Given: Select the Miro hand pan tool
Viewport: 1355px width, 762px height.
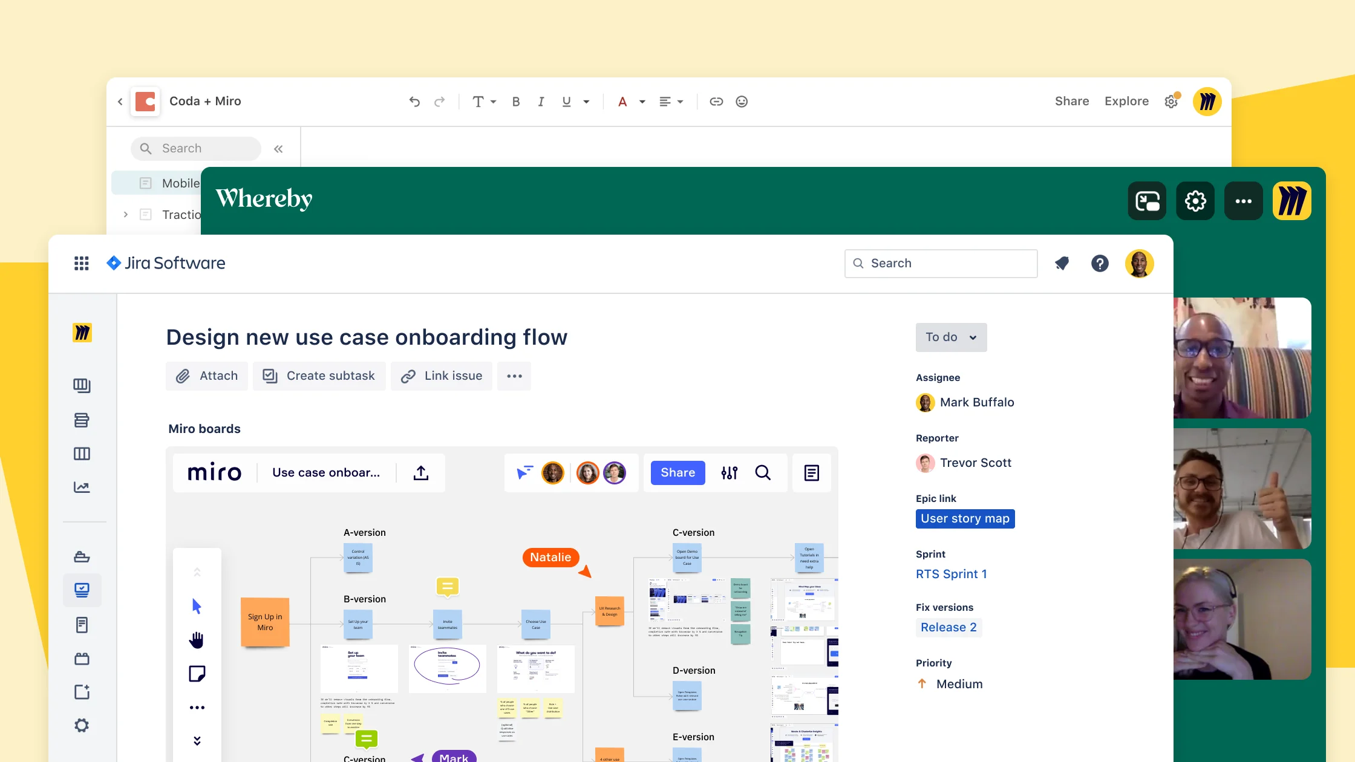Looking at the screenshot, I should tap(197, 640).
